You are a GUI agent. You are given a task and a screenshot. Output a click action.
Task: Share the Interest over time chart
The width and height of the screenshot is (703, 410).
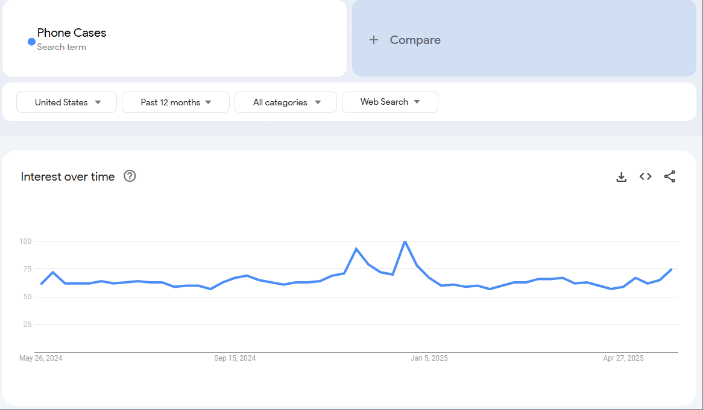click(669, 176)
